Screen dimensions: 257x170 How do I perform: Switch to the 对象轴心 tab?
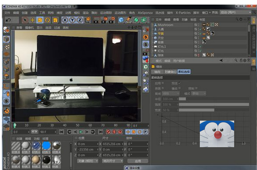coord(171,72)
